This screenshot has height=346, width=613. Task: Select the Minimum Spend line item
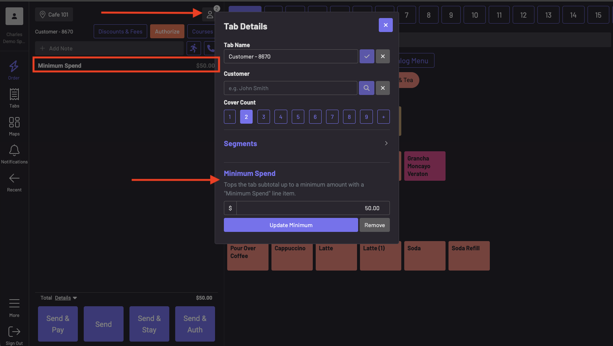click(126, 65)
